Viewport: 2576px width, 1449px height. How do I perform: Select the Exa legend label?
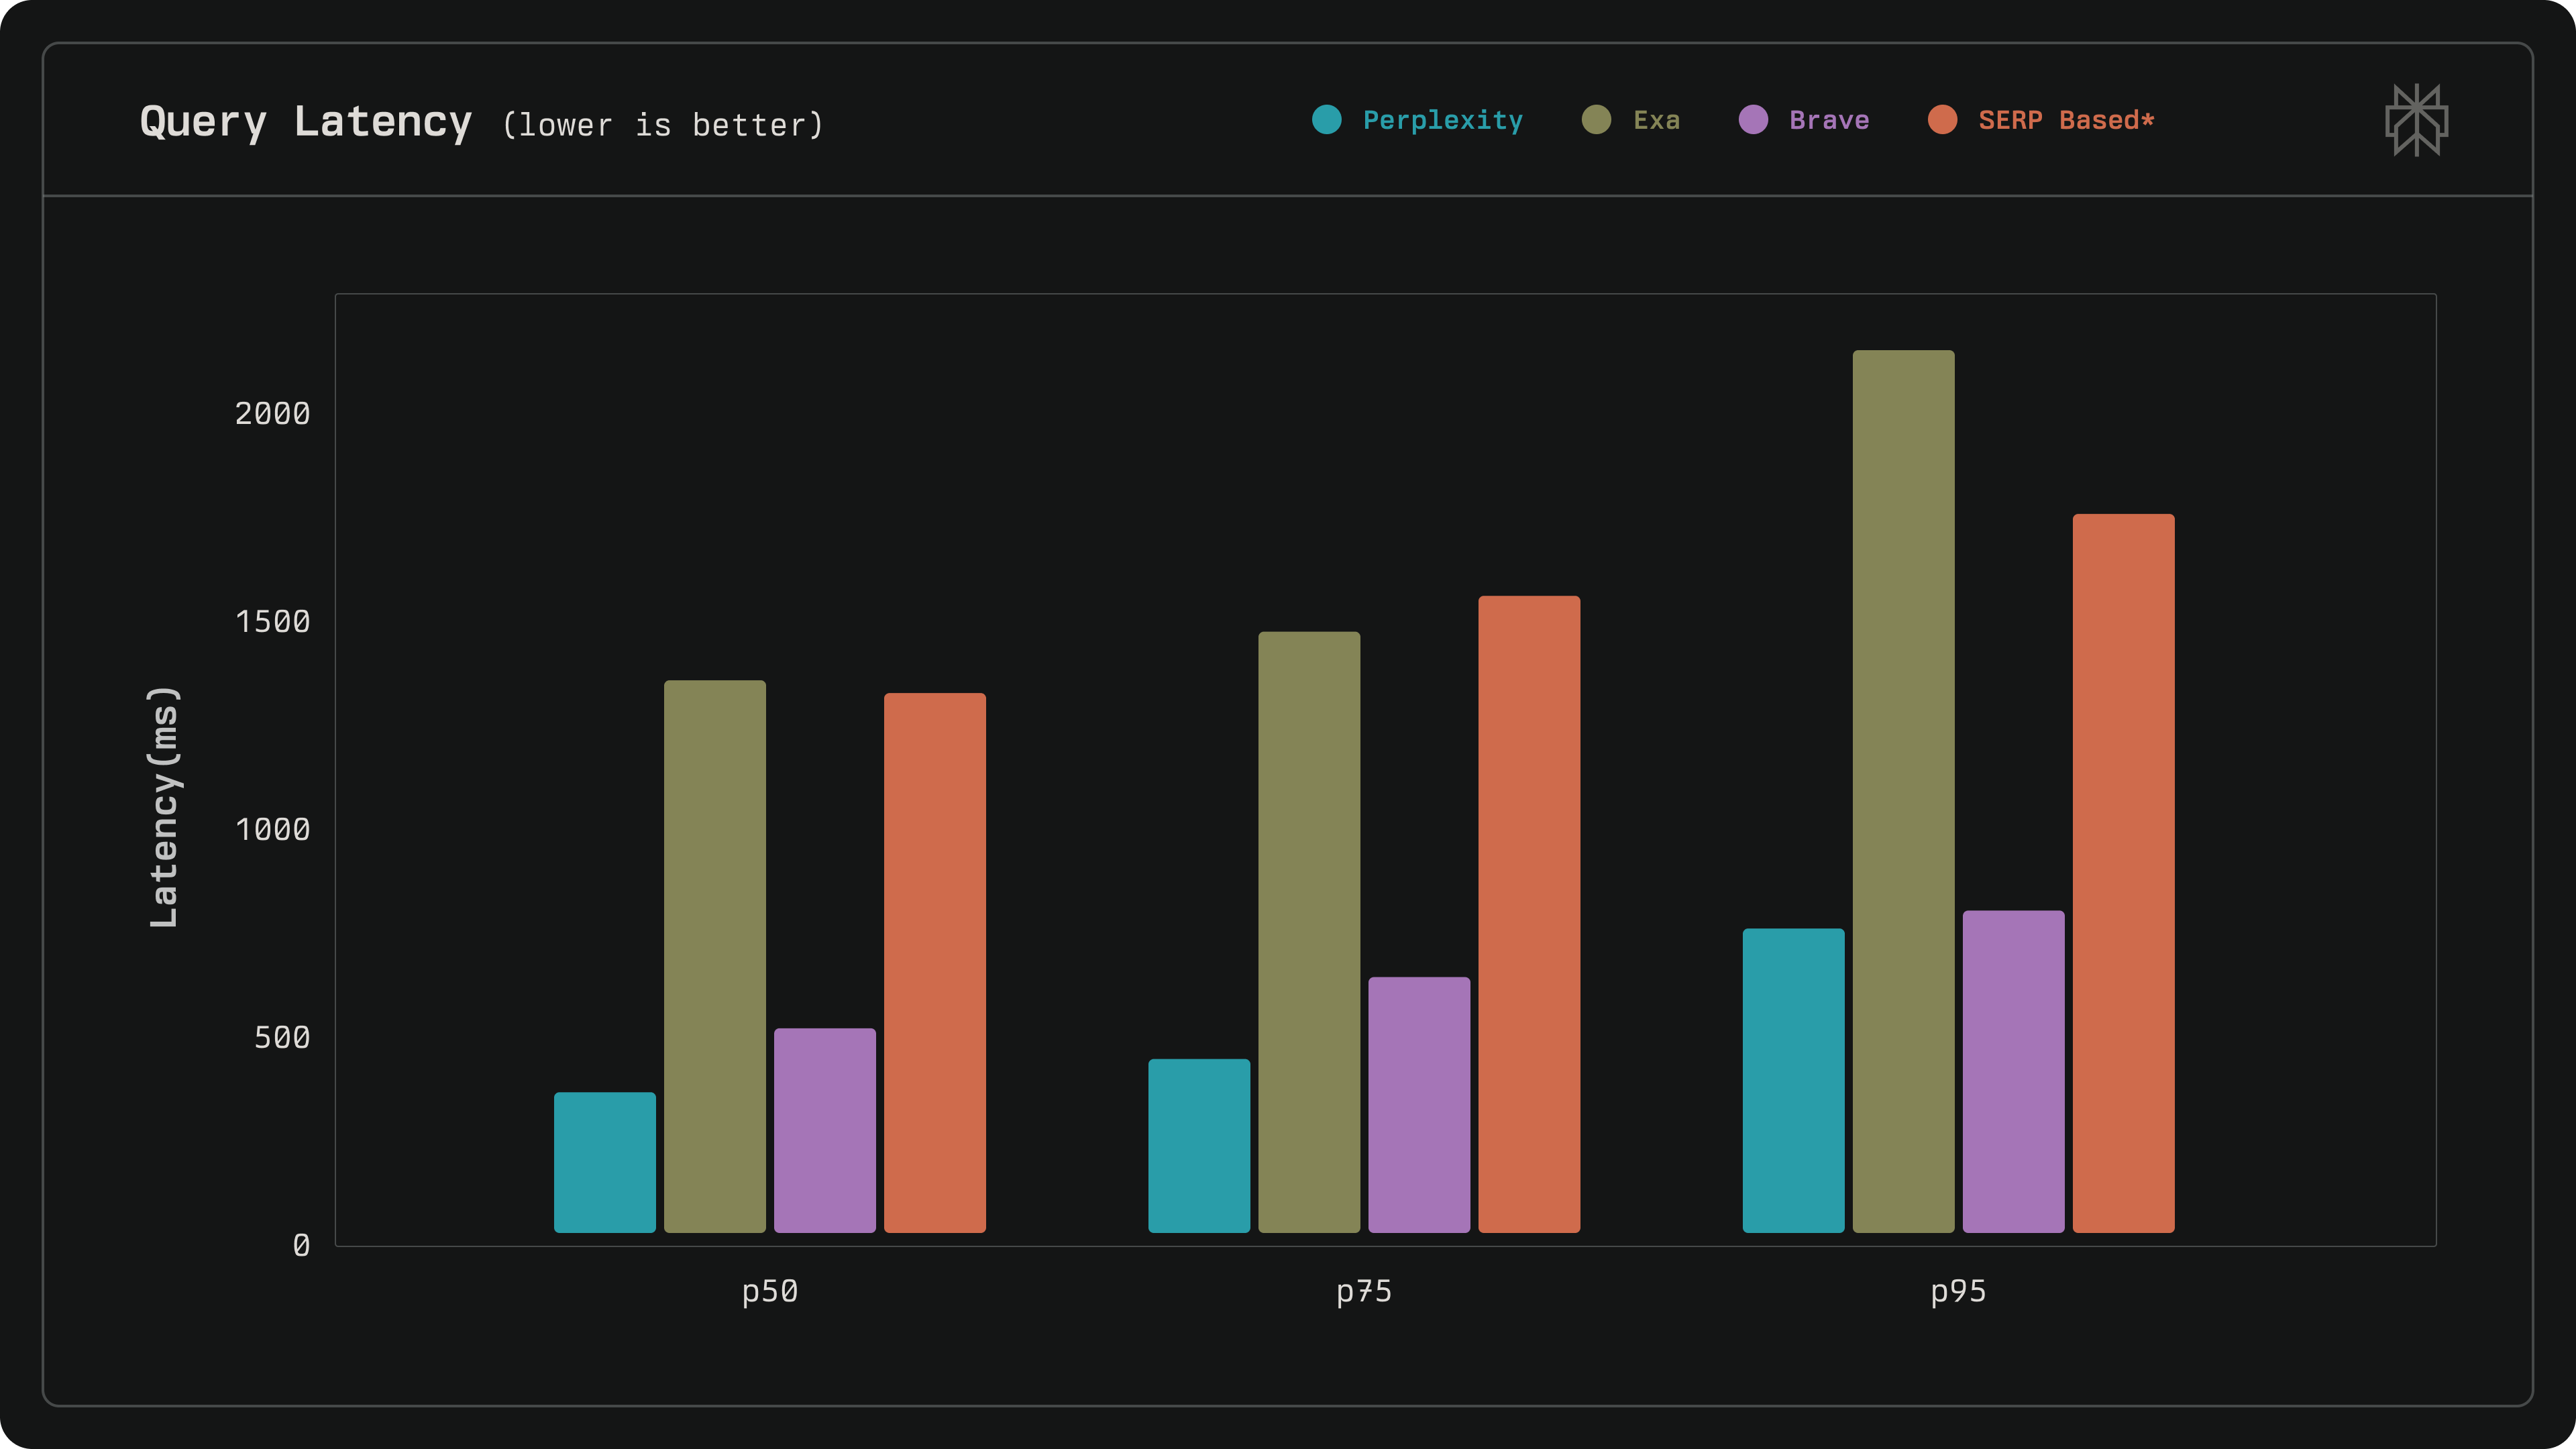coord(1656,121)
